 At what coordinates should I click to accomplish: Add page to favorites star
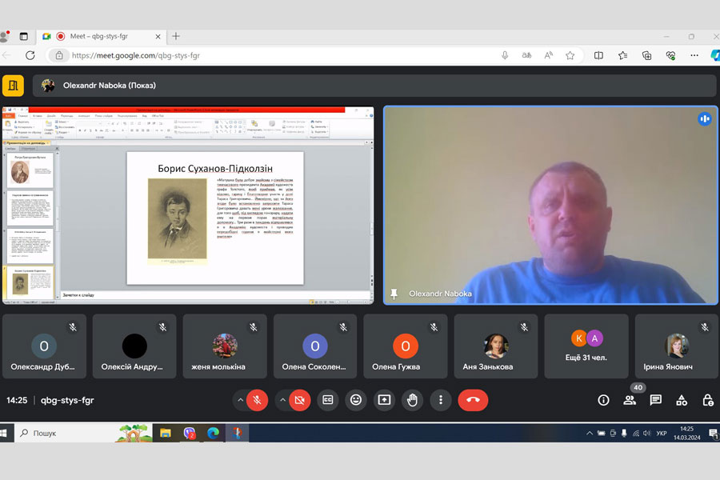pyautogui.click(x=570, y=55)
